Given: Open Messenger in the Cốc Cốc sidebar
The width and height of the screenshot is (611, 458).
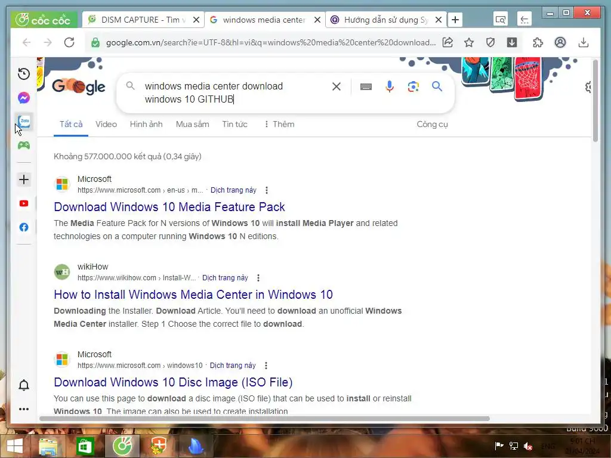Looking at the screenshot, I should (24, 98).
